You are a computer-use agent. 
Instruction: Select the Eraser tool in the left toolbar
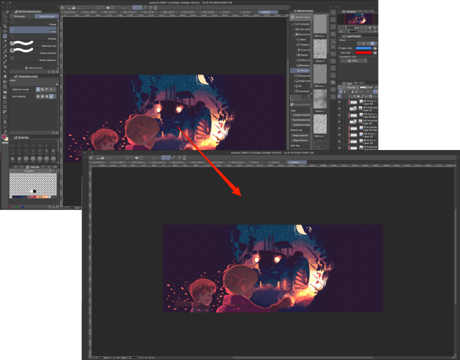click(x=4, y=76)
